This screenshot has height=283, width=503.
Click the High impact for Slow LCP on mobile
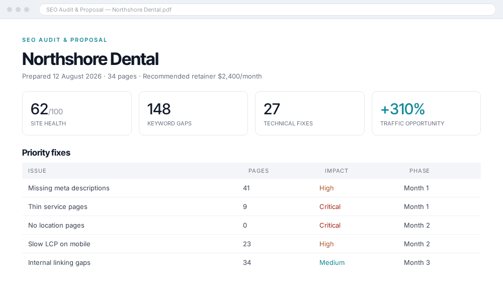click(x=326, y=244)
